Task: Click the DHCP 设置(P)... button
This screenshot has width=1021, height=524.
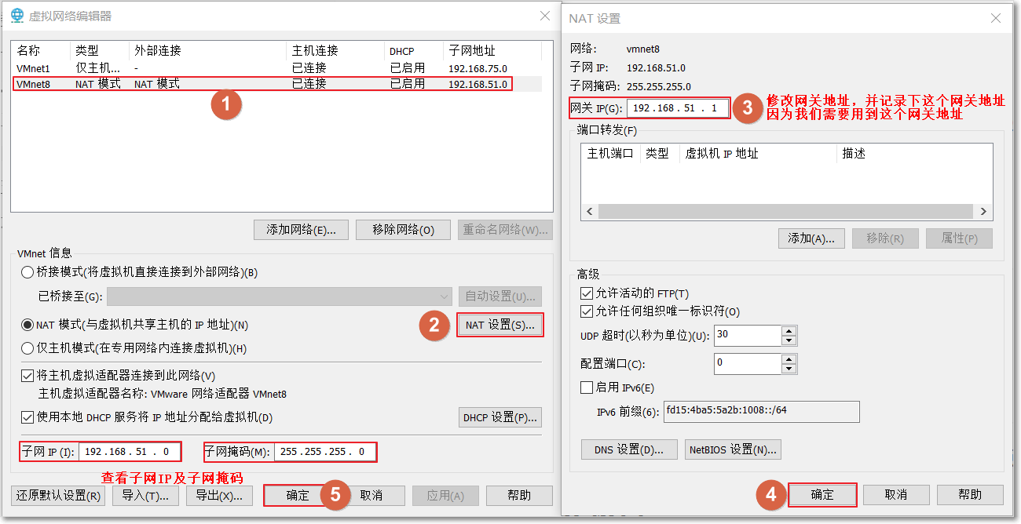Action: click(500, 417)
